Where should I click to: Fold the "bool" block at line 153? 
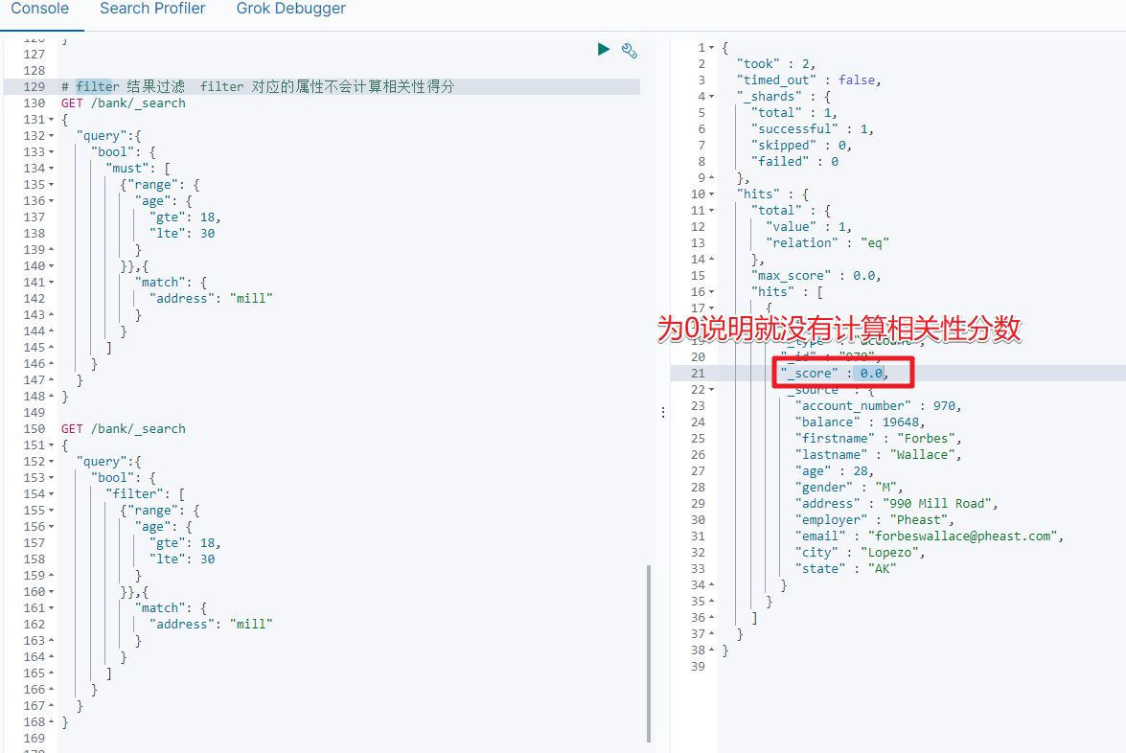click(51, 478)
